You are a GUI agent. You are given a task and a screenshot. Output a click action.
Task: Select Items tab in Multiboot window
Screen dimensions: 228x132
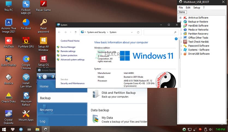coord(182,12)
